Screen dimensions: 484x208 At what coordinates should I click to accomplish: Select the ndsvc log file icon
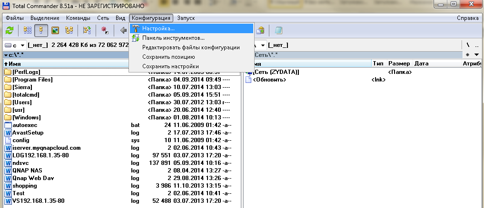pos(8,163)
